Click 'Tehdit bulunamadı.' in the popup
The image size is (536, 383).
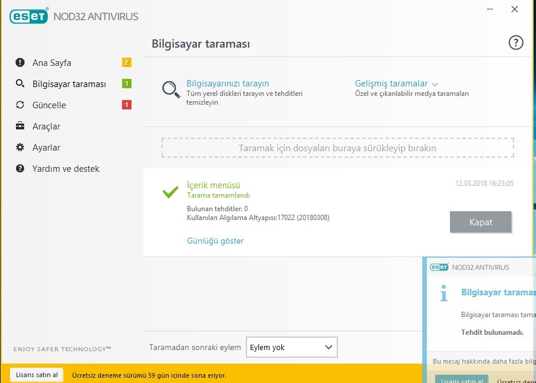click(492, 332)
